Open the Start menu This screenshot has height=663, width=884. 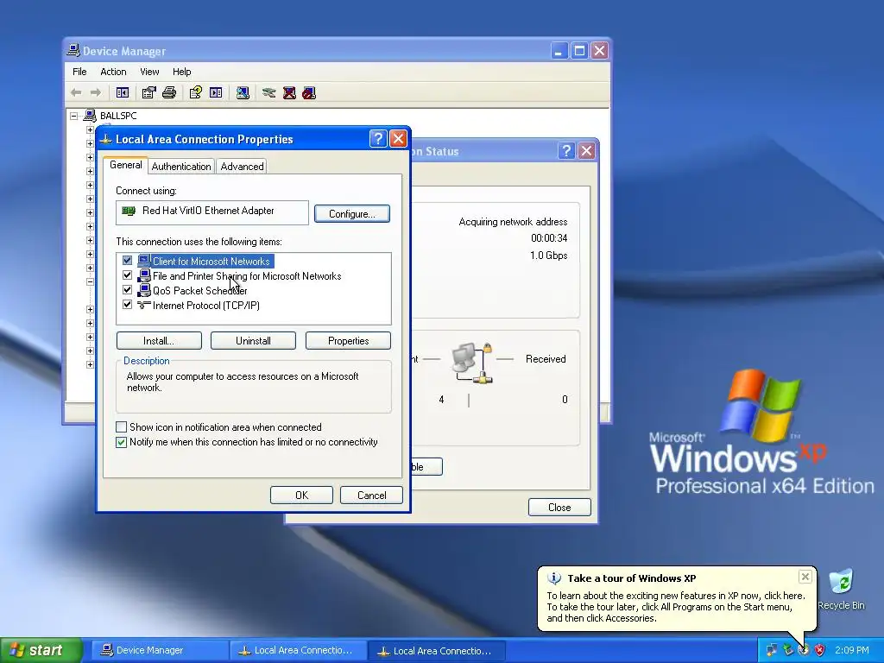pyautogui.click(x=41, y=650)
